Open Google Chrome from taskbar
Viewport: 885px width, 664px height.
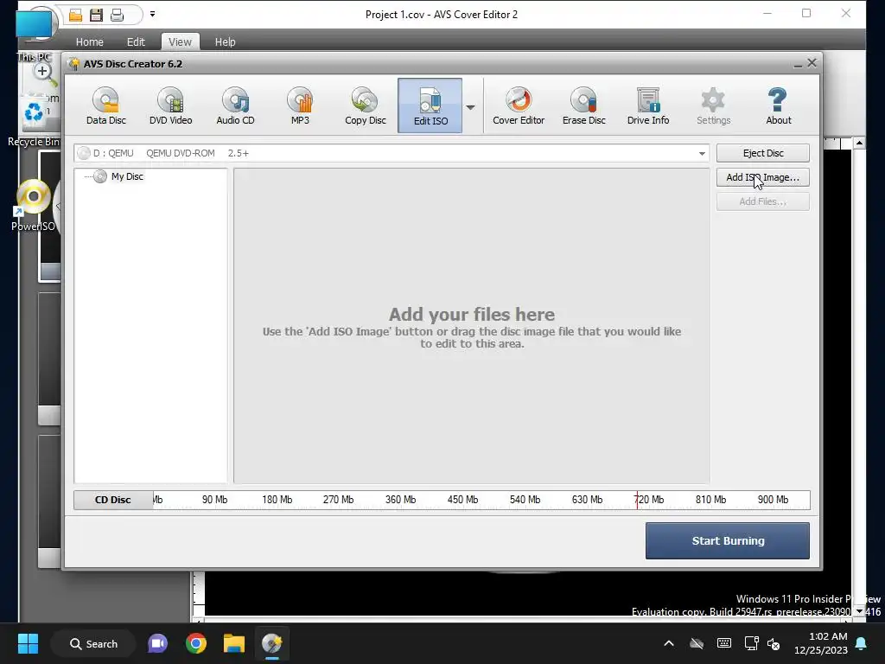[196, 643]
